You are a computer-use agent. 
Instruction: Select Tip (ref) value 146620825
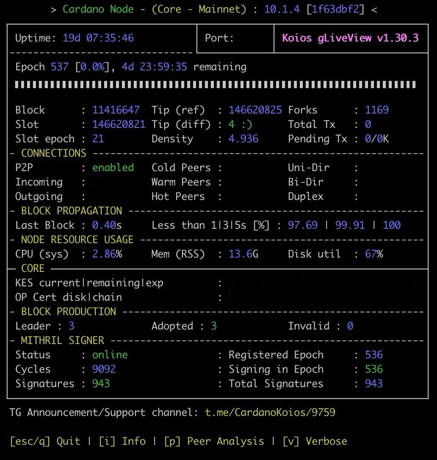[x=255, y=110]
